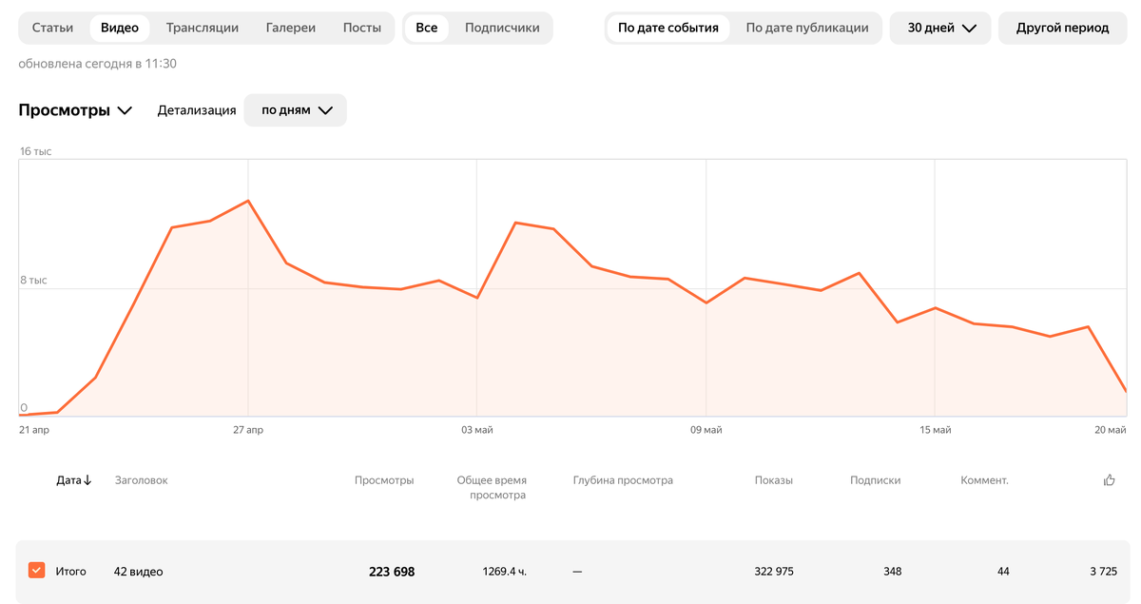
Task: Sort by the Просмотры column header
Action: (384, 480)
